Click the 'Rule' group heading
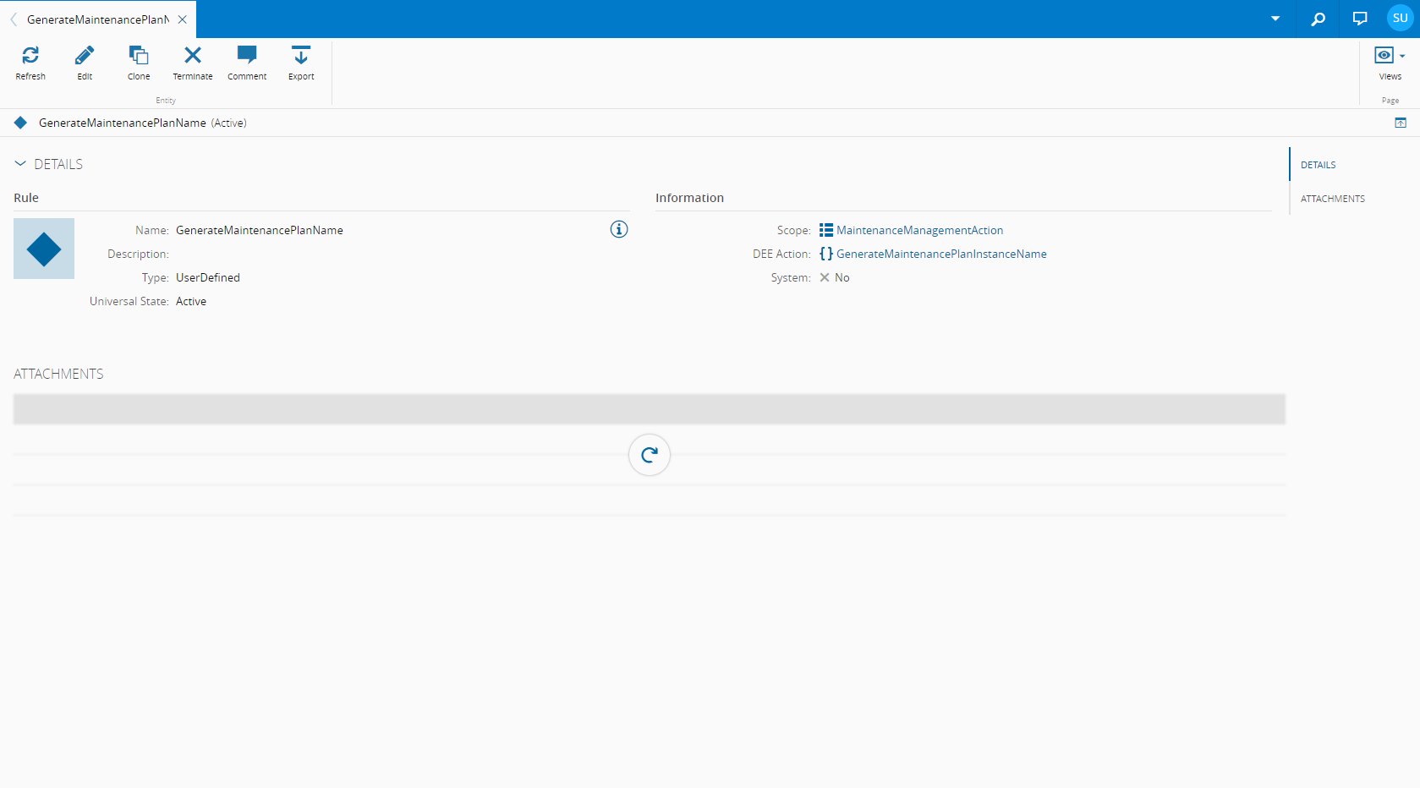 (26, 198)
